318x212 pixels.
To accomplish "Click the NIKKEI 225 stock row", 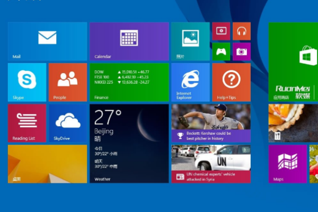I will coord(122,82).
